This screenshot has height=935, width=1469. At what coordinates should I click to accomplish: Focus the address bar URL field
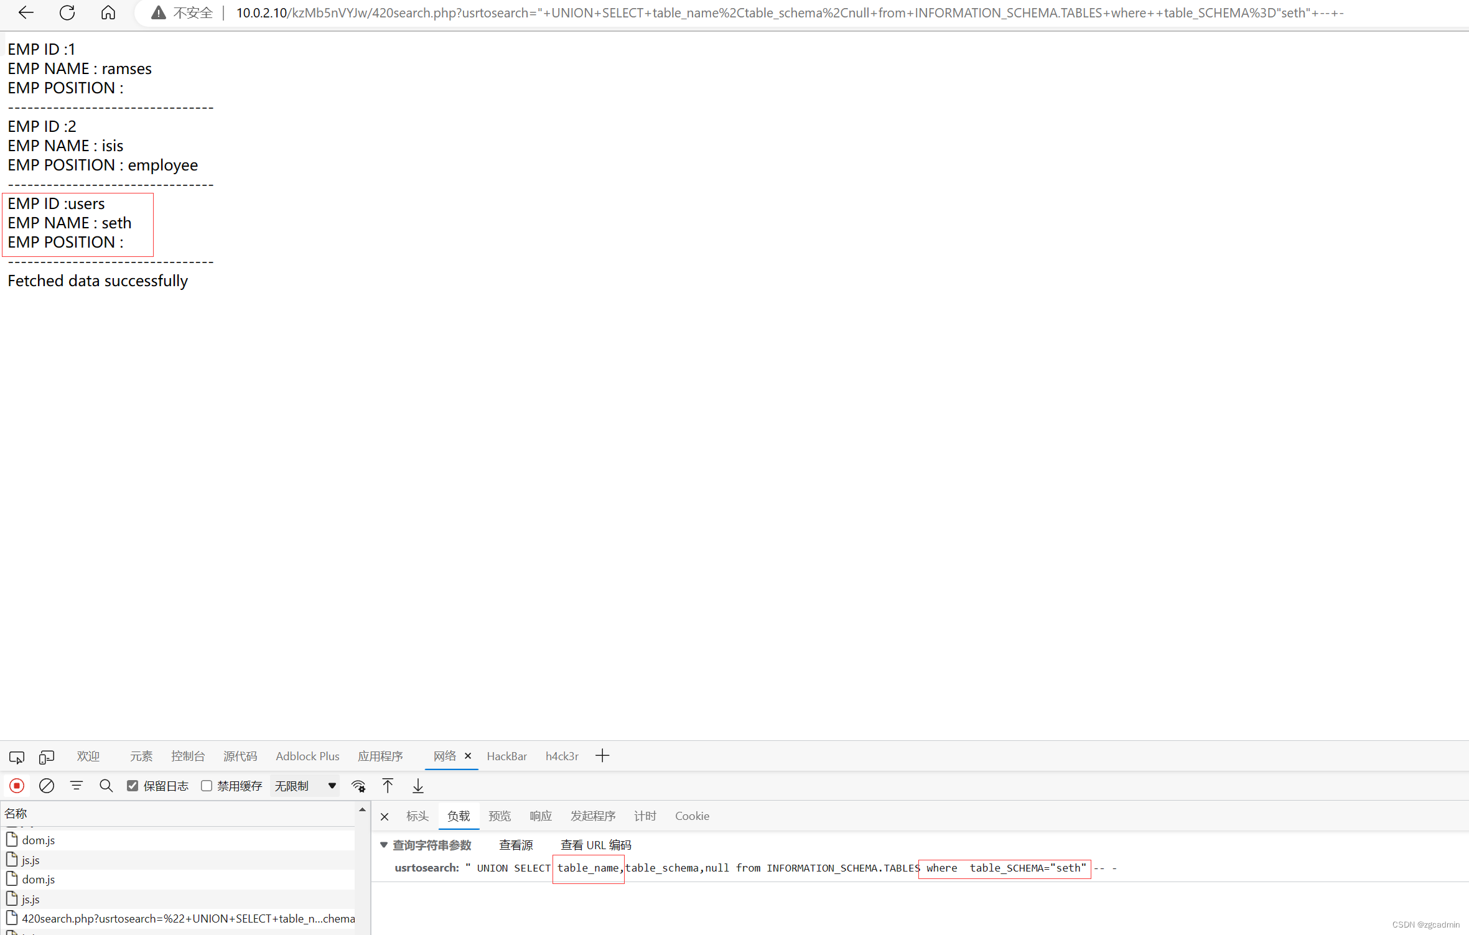(789, 12)
